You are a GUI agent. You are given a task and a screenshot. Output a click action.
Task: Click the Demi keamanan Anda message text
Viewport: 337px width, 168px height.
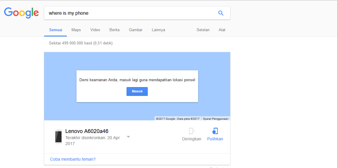point(137,80)
